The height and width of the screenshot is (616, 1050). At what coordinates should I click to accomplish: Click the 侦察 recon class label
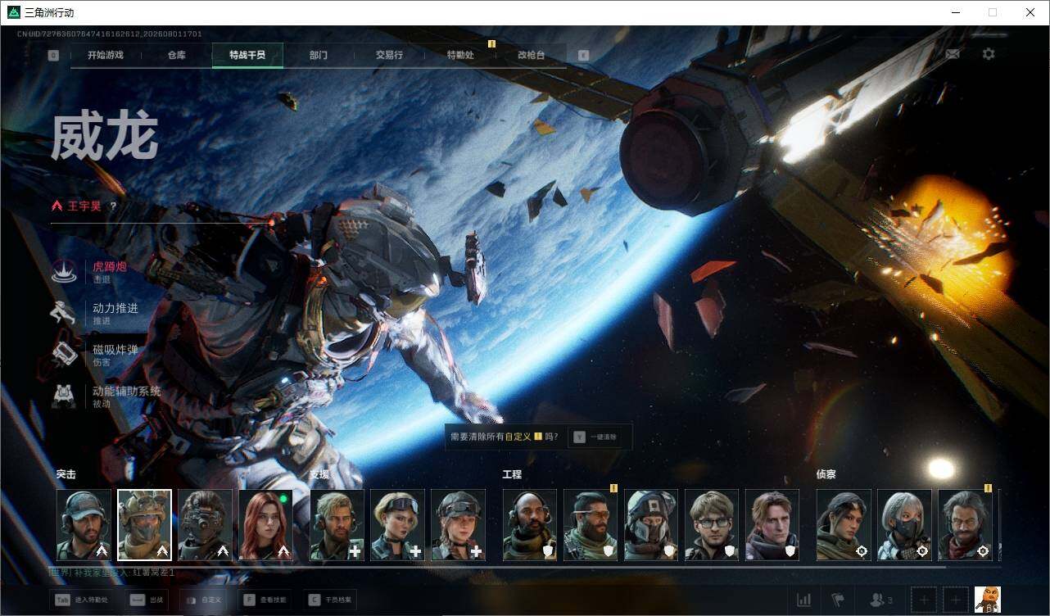826,474
